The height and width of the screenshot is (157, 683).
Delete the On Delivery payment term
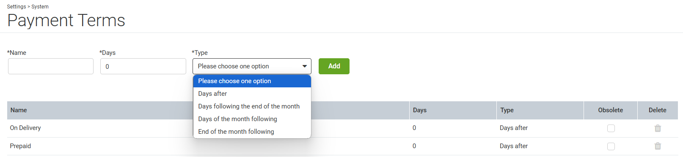(658, 128)
